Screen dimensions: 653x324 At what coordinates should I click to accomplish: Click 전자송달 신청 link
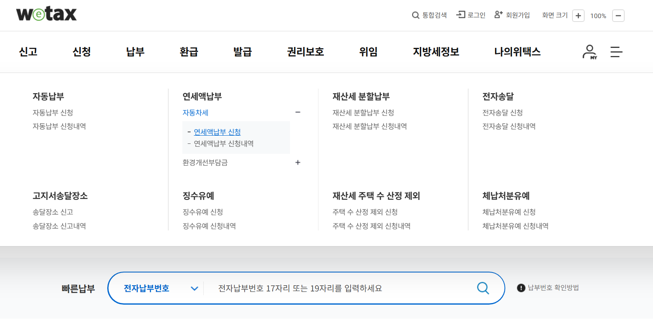click(x=502, y=113)
